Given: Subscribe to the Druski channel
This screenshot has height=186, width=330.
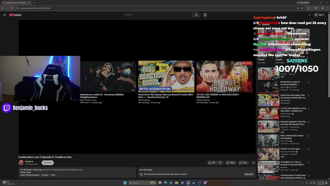Looking at the screenshot, I should pyautogui.click(x=48, y=162).
